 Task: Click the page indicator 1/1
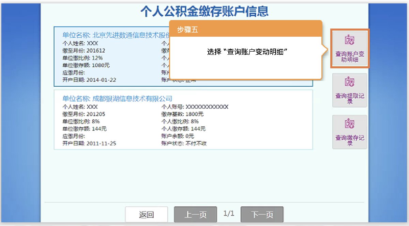(229, 214)
